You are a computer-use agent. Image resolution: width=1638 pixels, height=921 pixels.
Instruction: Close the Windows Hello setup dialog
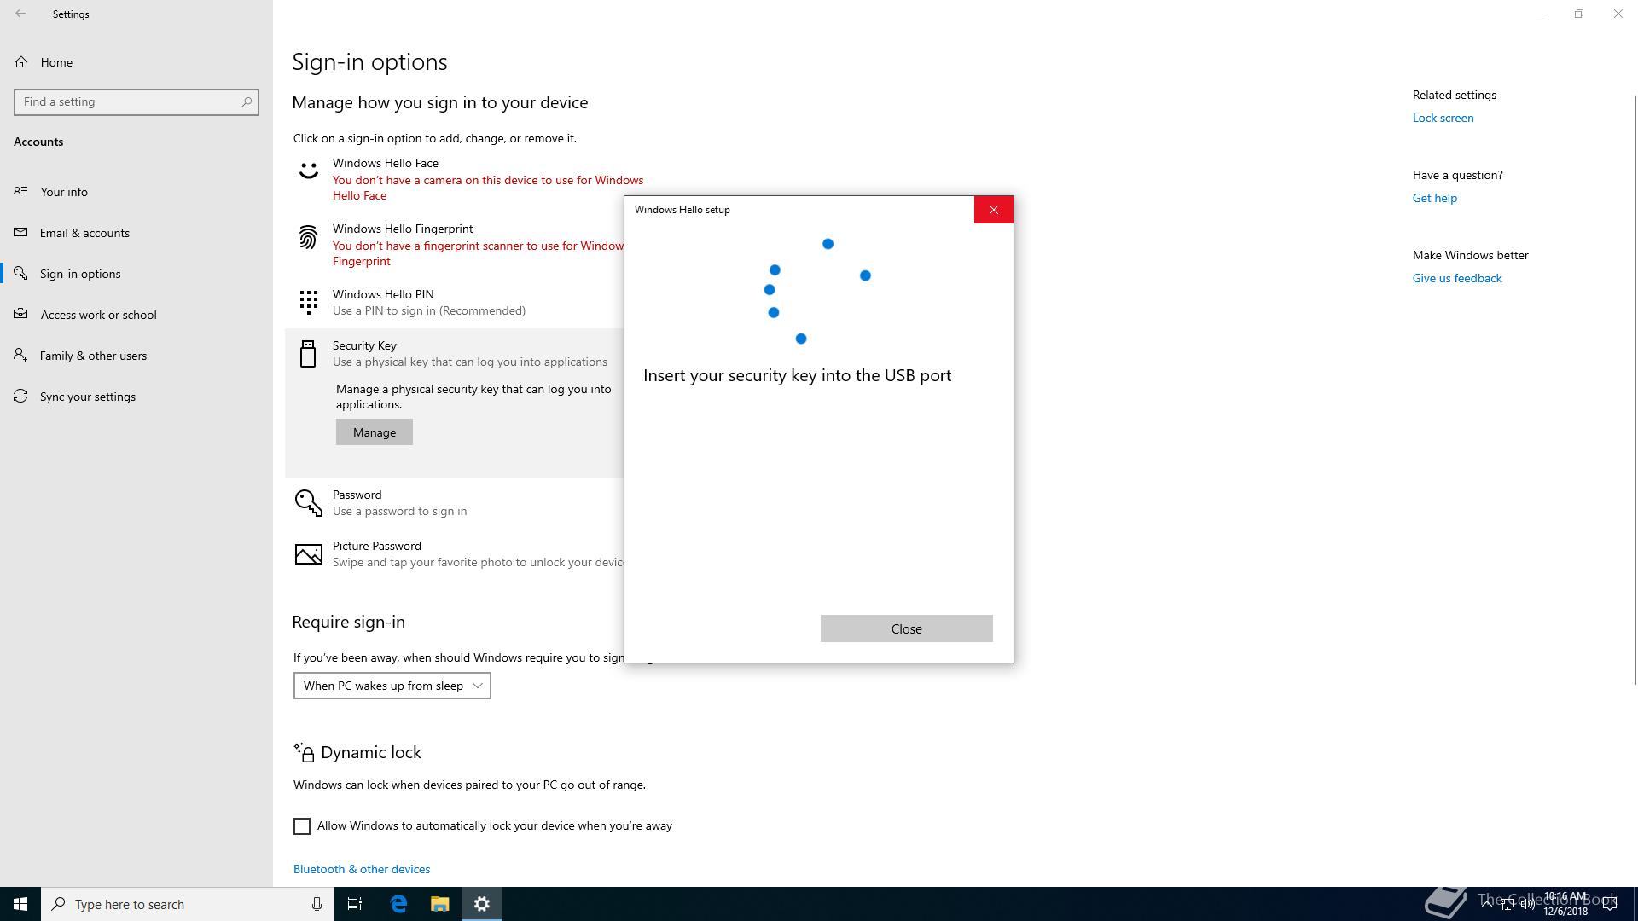tap(906, 628)
